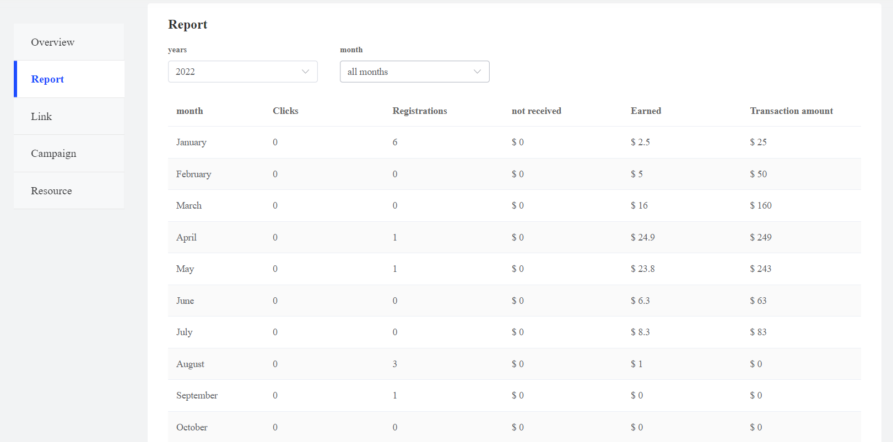Click the month dropdown chevron arrow
The image size is (893, 442).
coord(477,72)
